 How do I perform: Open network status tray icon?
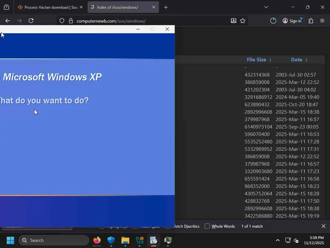pos(288,240)
